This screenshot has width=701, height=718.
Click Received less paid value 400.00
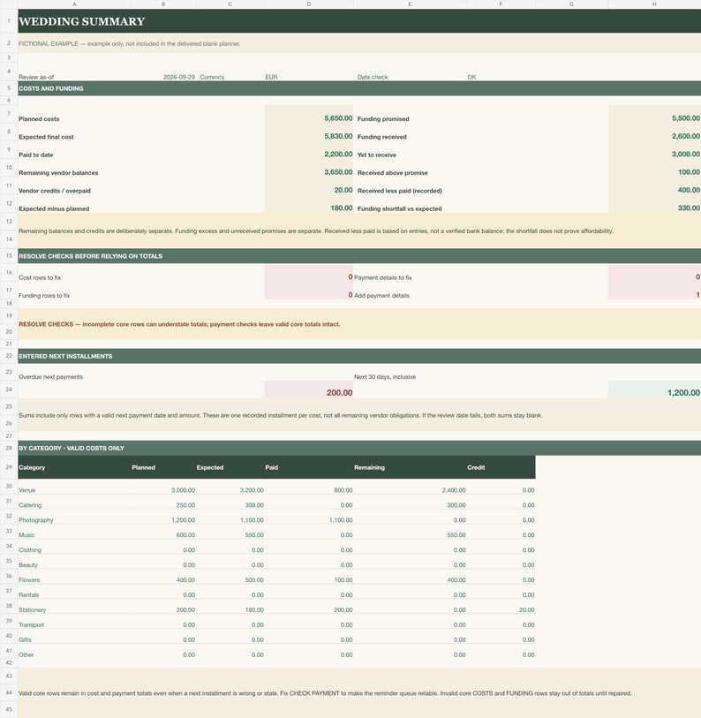pos(689,190)
